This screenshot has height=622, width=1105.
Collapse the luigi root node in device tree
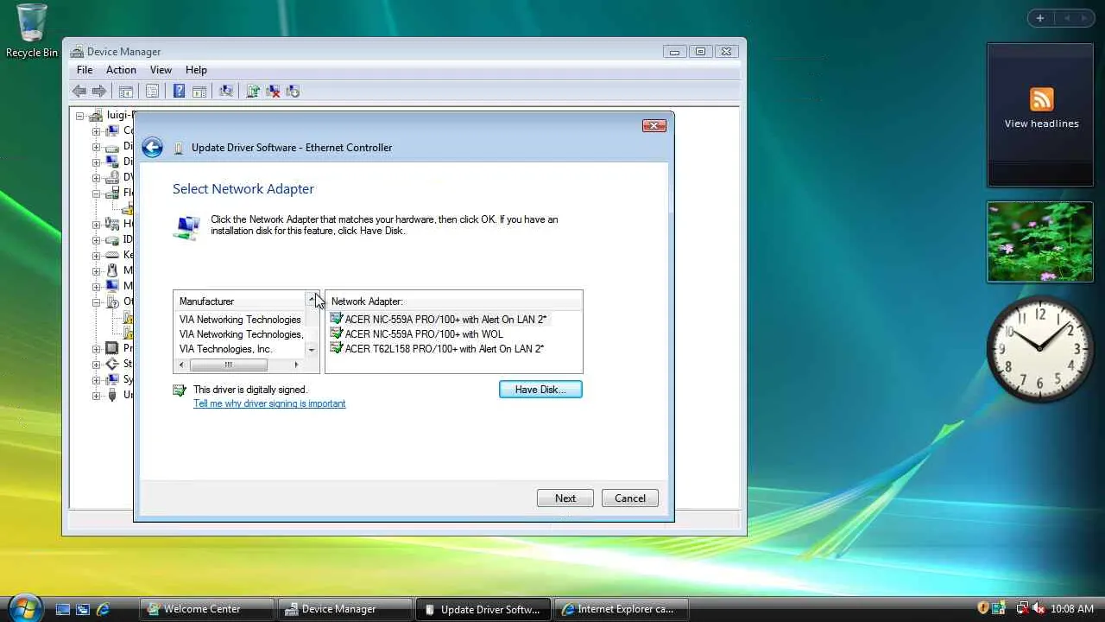coord(80,115)
